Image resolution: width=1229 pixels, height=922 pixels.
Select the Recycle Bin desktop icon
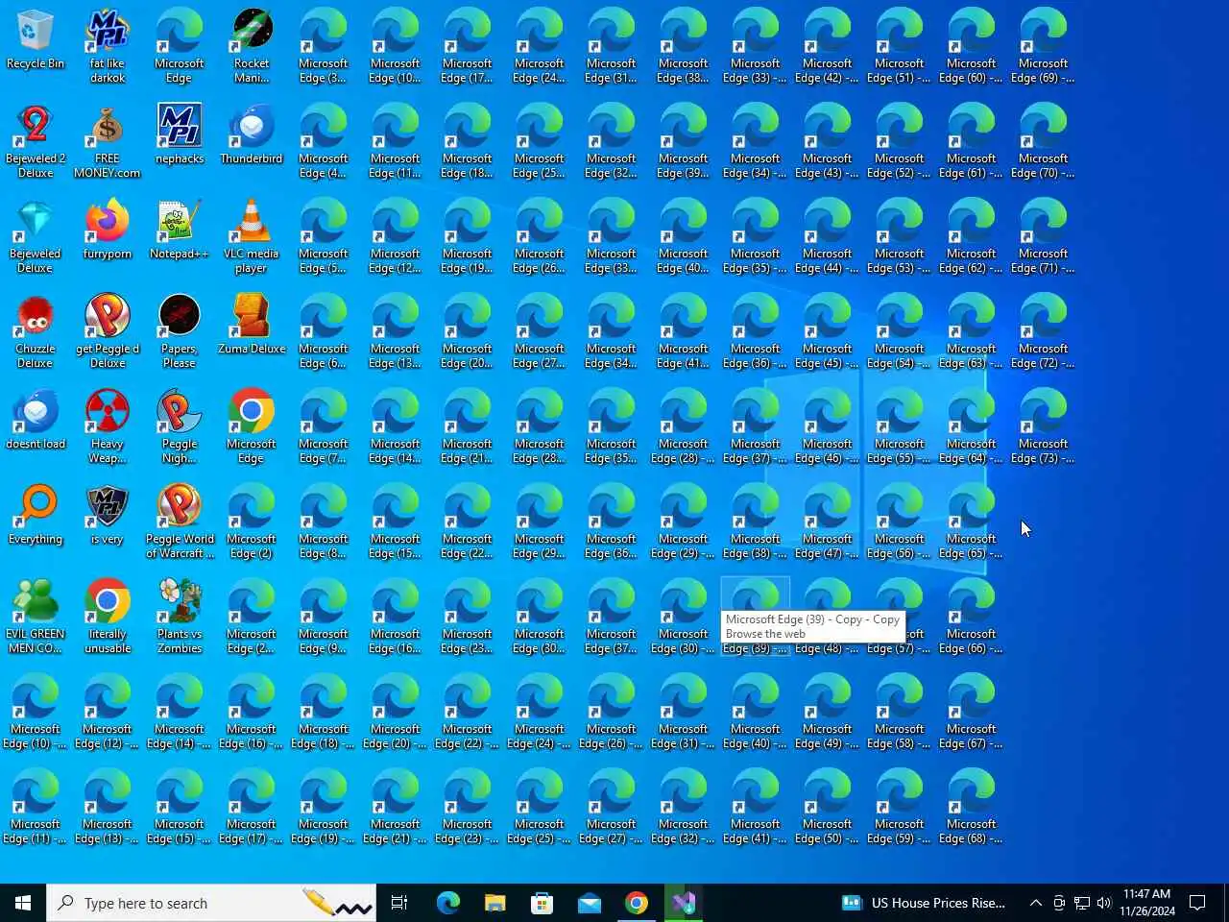36,40
